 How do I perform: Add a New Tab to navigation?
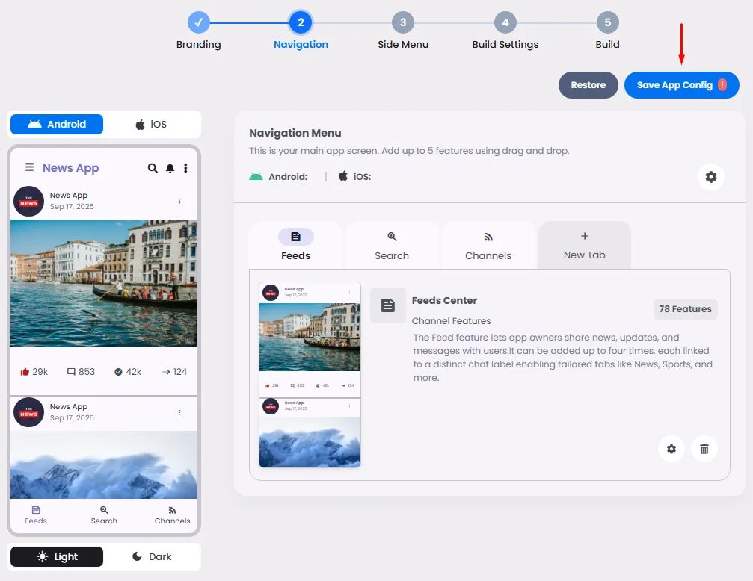[585, 245]
